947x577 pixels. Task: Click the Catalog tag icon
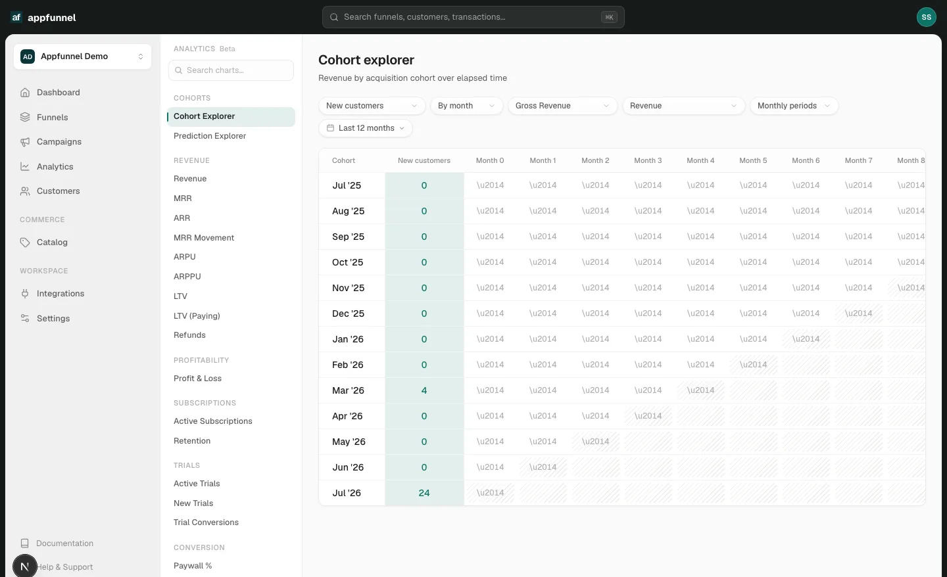pos(25,242)
